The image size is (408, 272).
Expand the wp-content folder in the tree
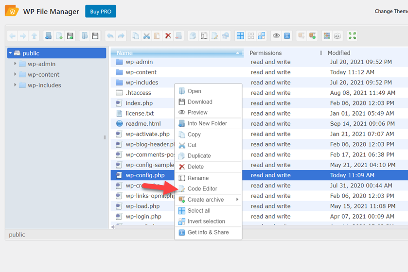15,74
